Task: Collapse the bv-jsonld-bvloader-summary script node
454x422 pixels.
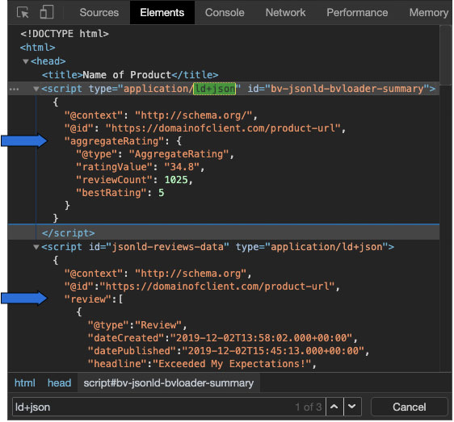Action: pos(36,89)
